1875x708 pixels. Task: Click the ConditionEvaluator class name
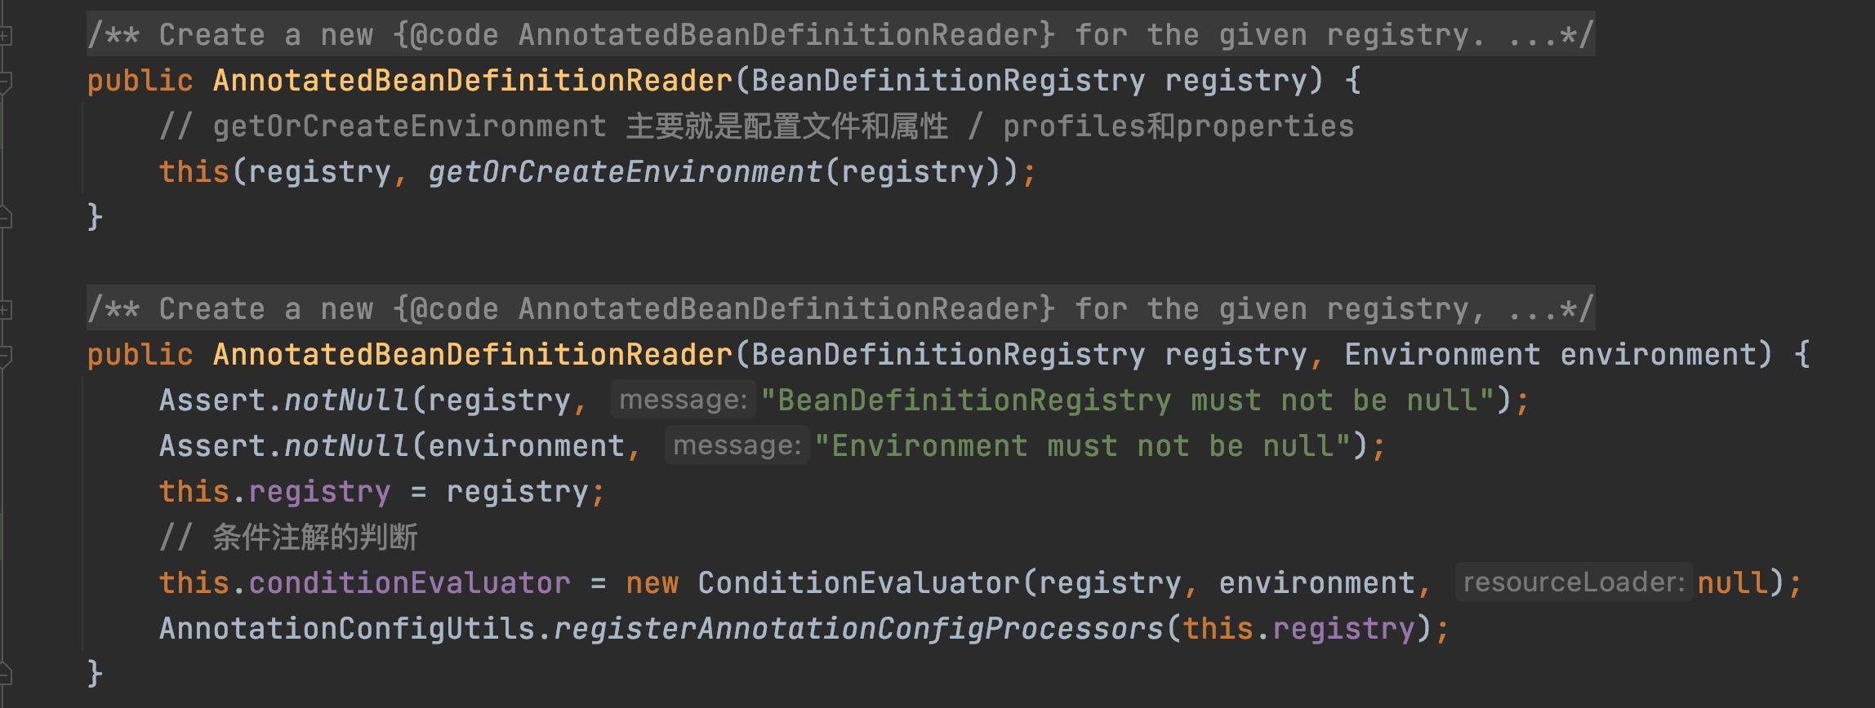coord(857,583)
